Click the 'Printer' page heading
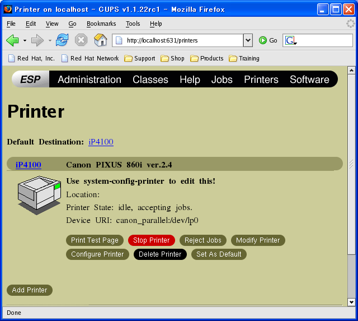358x321 pixels. tap(36, 111)
